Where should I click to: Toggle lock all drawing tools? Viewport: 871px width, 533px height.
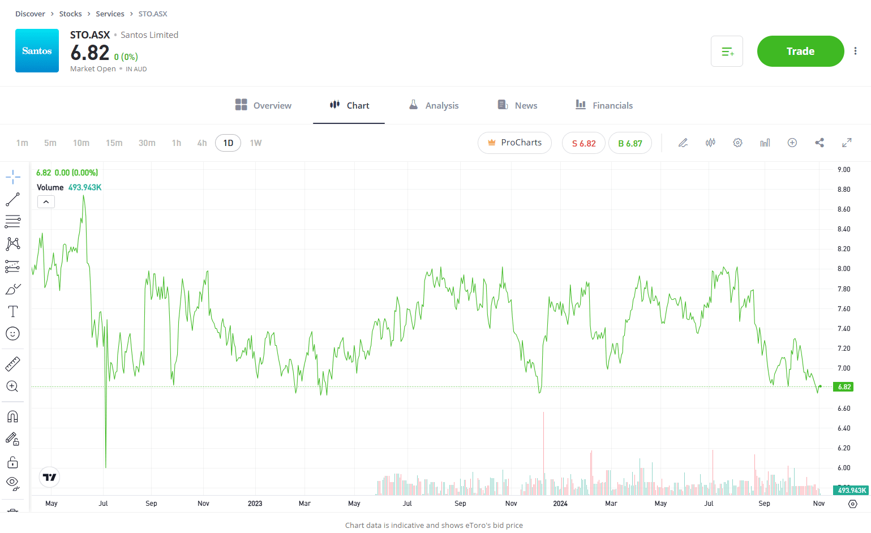coord(13,462)
